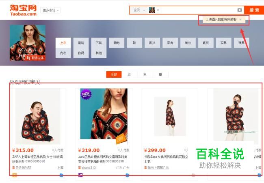264x183 pixels.
Task: Select the 配饰 category
Action: point(152,43)
